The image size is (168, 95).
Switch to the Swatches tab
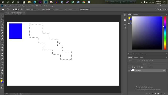pos(136,14)
